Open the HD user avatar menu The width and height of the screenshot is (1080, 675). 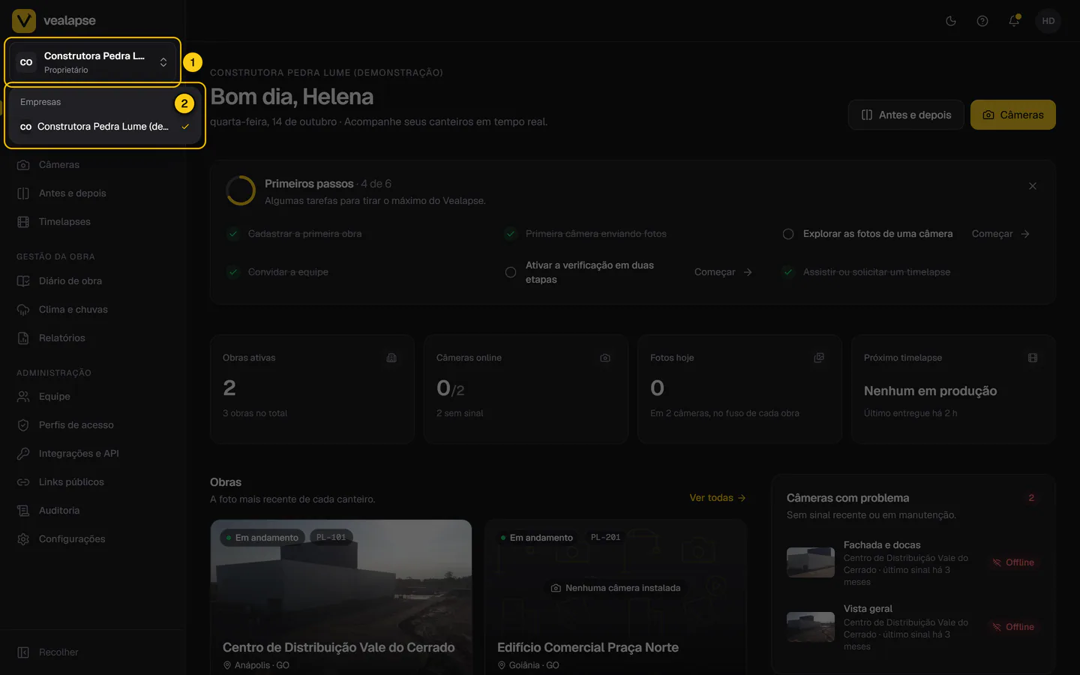click(1048, 21)
